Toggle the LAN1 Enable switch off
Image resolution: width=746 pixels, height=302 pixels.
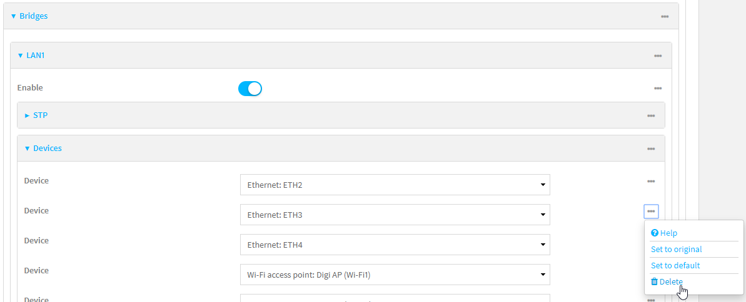[x=250, y=89]
